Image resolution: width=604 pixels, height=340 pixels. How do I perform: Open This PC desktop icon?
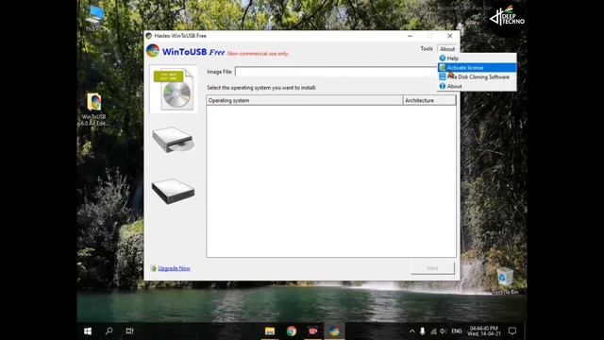click(94, 19)
